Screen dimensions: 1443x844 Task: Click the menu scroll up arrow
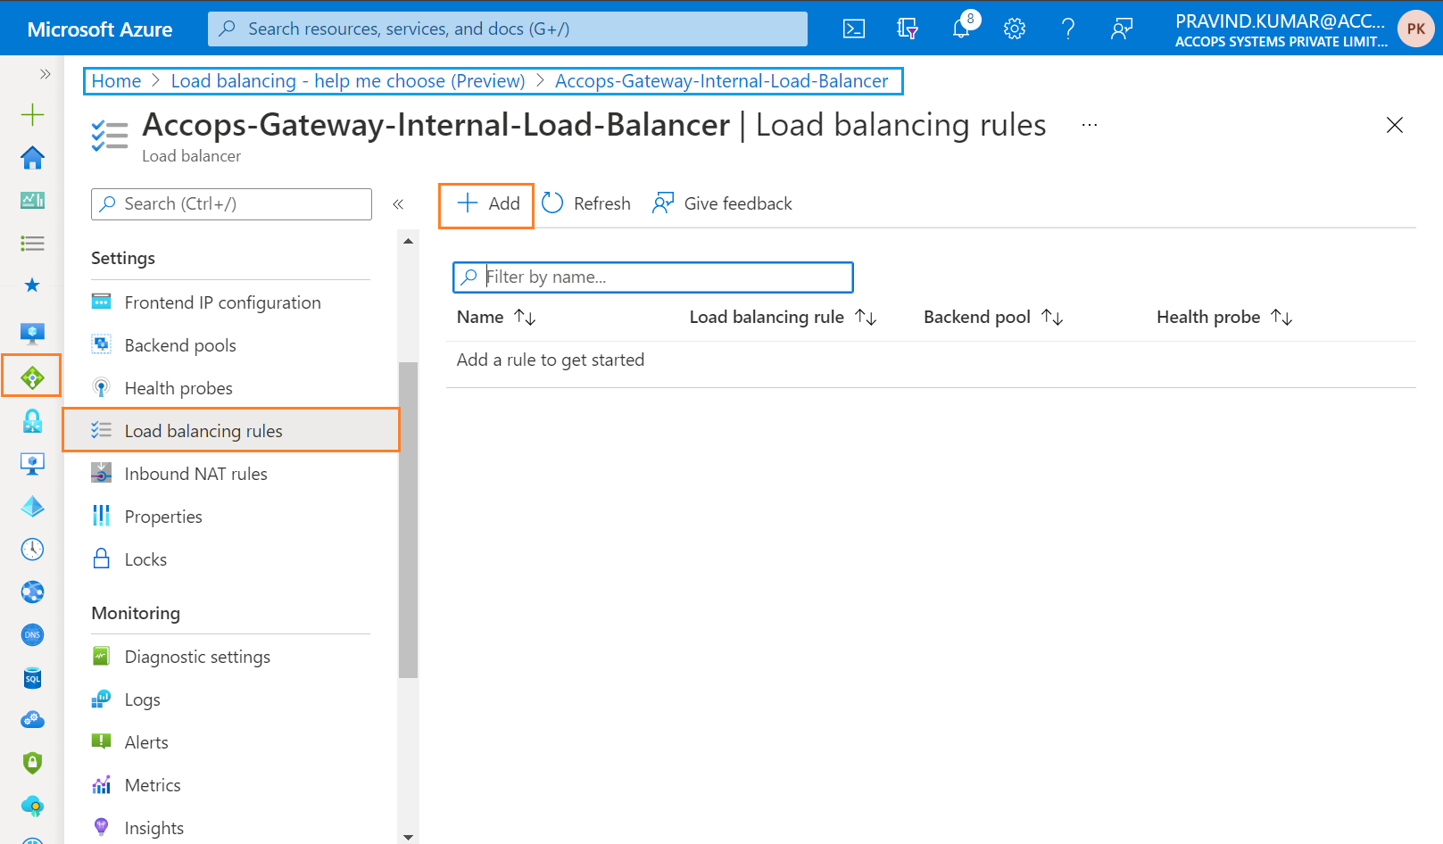[x=408, y=242]
